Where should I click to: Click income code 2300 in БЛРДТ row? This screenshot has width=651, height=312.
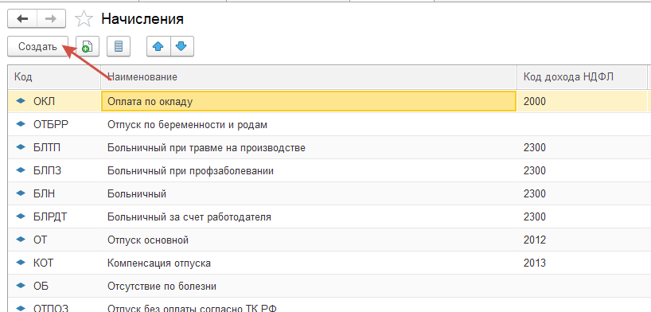[x=535, y=216]
